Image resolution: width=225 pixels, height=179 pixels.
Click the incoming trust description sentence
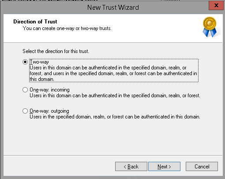point(115,95)
